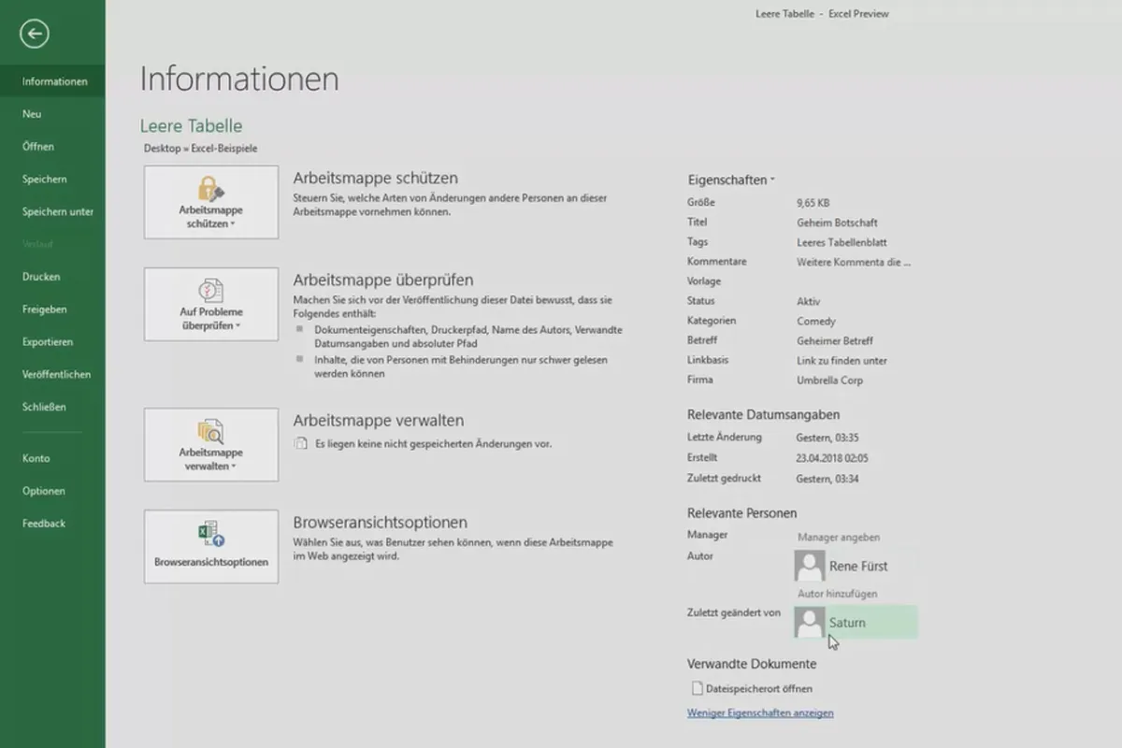The height and width of the screenshot is (748, 1122).
Task: Click the Browseransichtsoptionen button
Action: click(211, 546)
